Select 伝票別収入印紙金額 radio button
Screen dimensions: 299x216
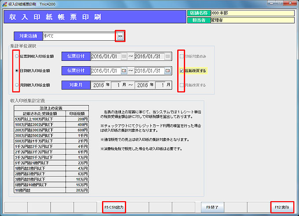pyautogui.click(x=17, y=57)
